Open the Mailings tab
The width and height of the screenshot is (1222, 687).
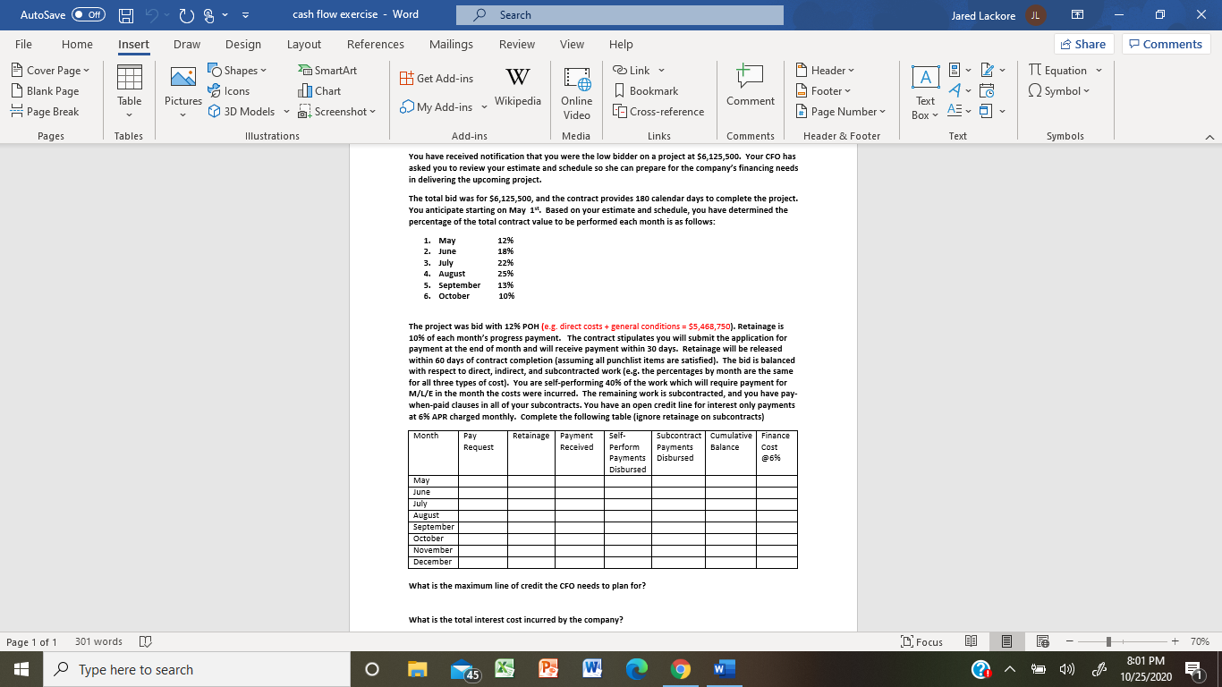[x=451, y=44]
